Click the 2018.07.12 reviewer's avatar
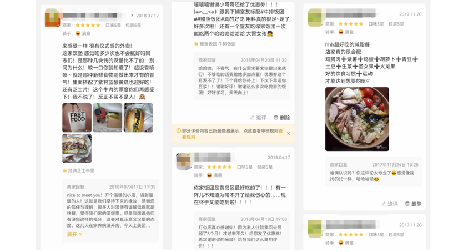Viewport: 458px width, 252px height. 52,18
